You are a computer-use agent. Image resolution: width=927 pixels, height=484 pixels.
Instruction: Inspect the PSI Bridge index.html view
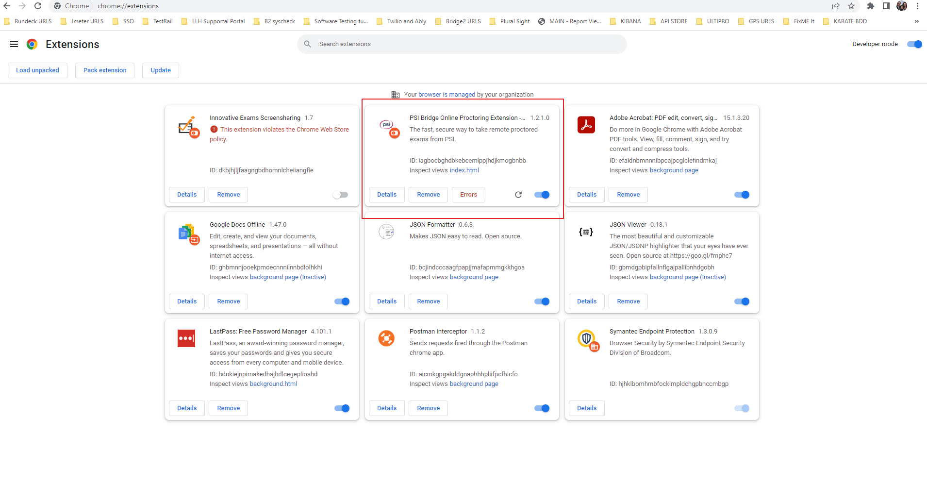point(464,170)
